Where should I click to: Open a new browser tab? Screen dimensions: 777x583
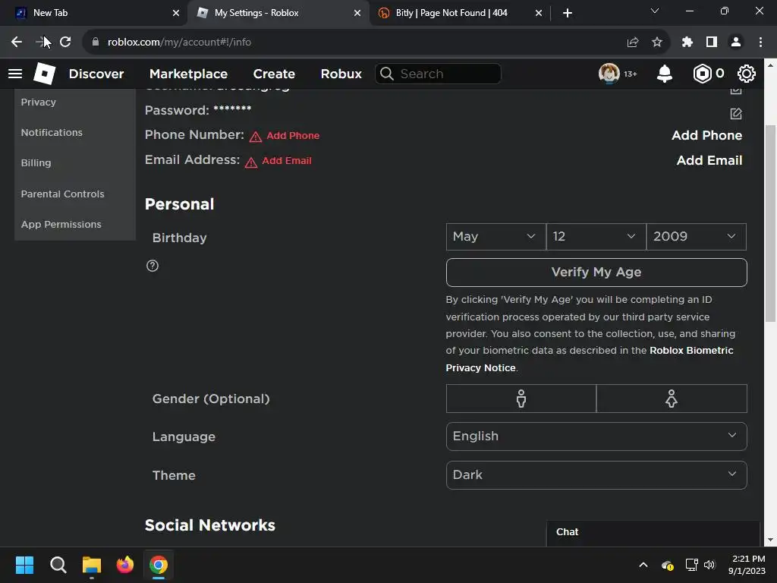[568, 13]
